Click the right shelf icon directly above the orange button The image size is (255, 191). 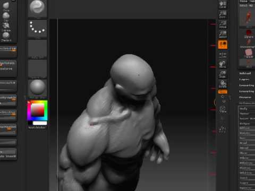coord(223,34)
